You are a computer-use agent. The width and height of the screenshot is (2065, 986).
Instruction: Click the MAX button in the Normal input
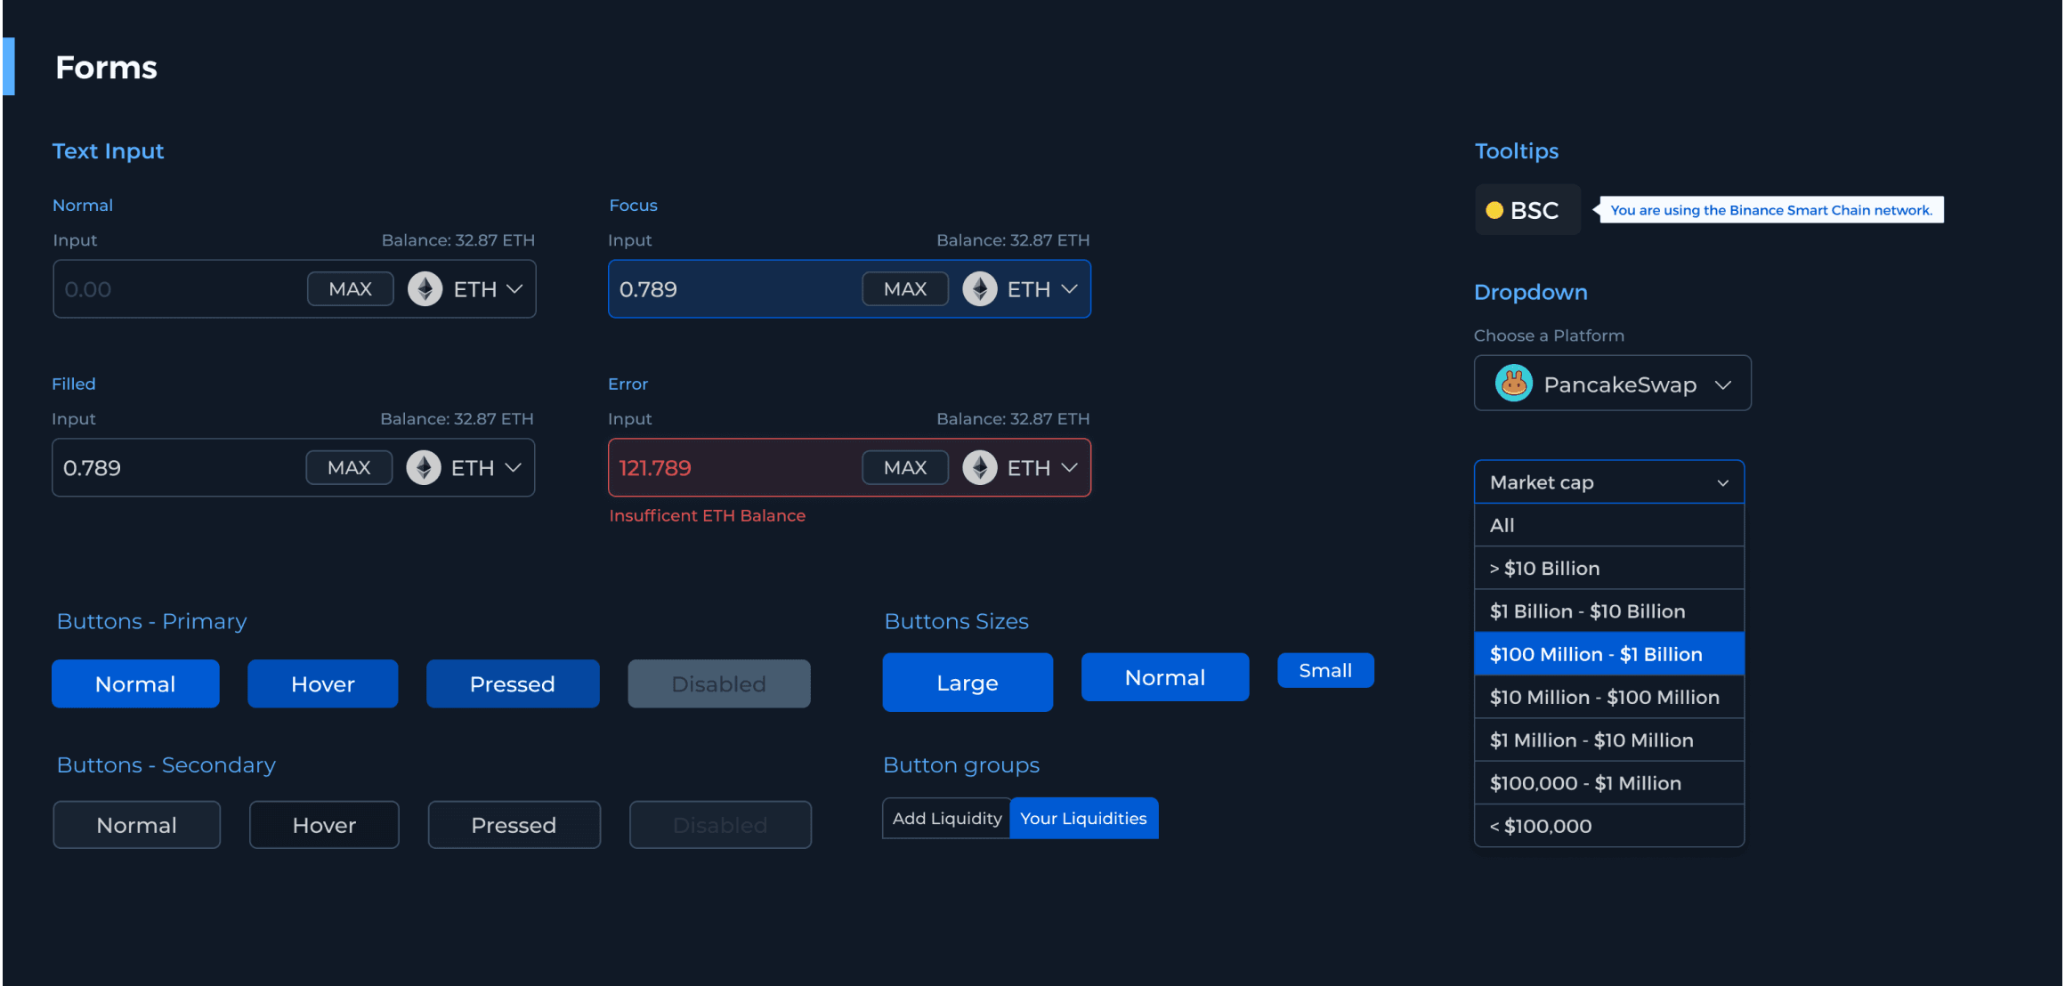(x=350, y=288)
